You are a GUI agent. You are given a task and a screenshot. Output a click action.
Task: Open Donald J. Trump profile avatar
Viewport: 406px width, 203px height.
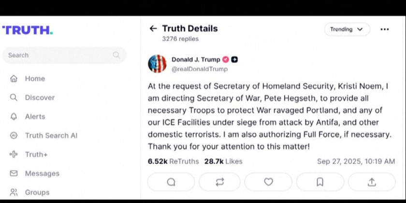(x=157, y=64)
